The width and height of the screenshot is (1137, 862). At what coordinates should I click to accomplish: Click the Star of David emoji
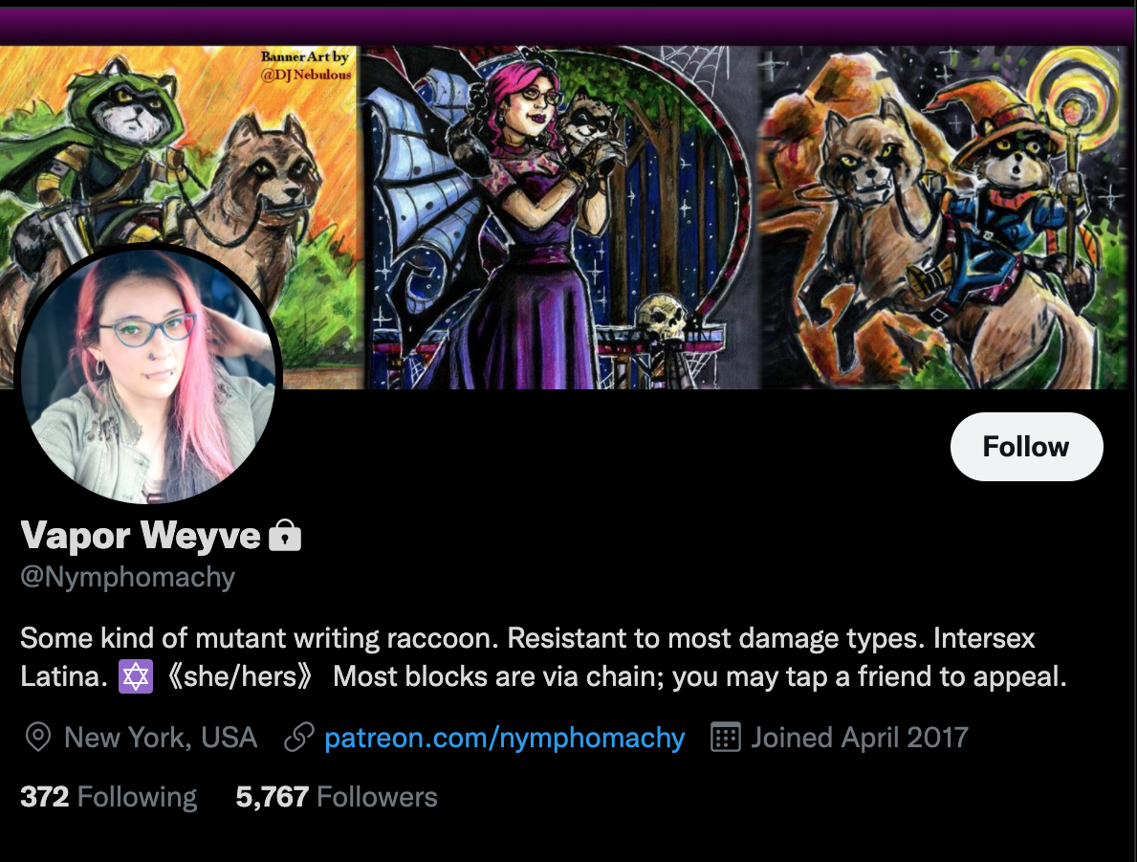136,676
